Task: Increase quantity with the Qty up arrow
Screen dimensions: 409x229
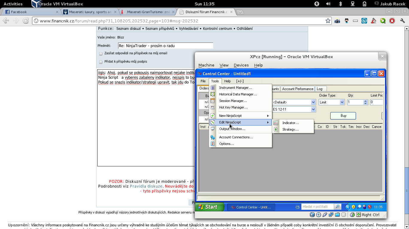Action: (365, 101)
